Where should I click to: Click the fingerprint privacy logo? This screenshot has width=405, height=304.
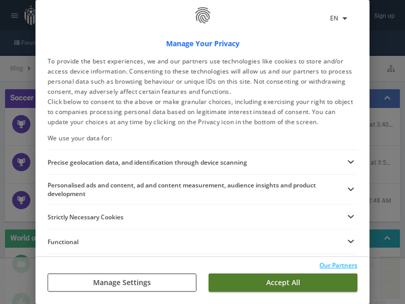pos(202,16)
